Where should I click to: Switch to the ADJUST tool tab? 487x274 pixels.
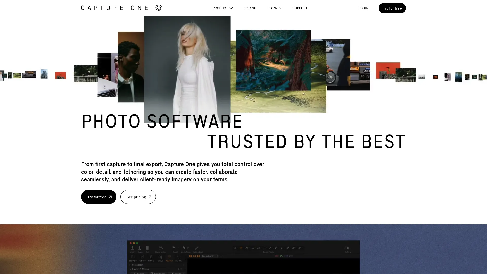169,258
